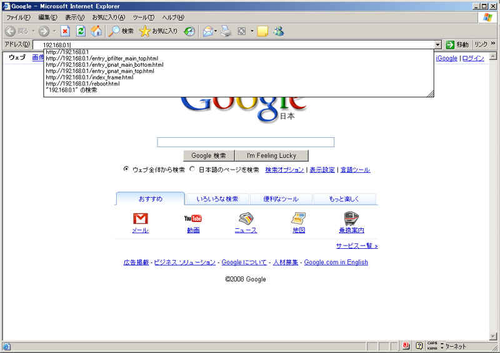Select the entry_ipnat_main_bottom.html suggestion
Viewport: 500px width, 353px height.
(x=239, y=65)
